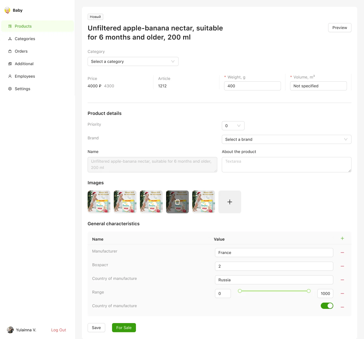The height and width of the screenshot is (339, 364).
Task: Click the Settings gear icon
Action: click(10, 89)
